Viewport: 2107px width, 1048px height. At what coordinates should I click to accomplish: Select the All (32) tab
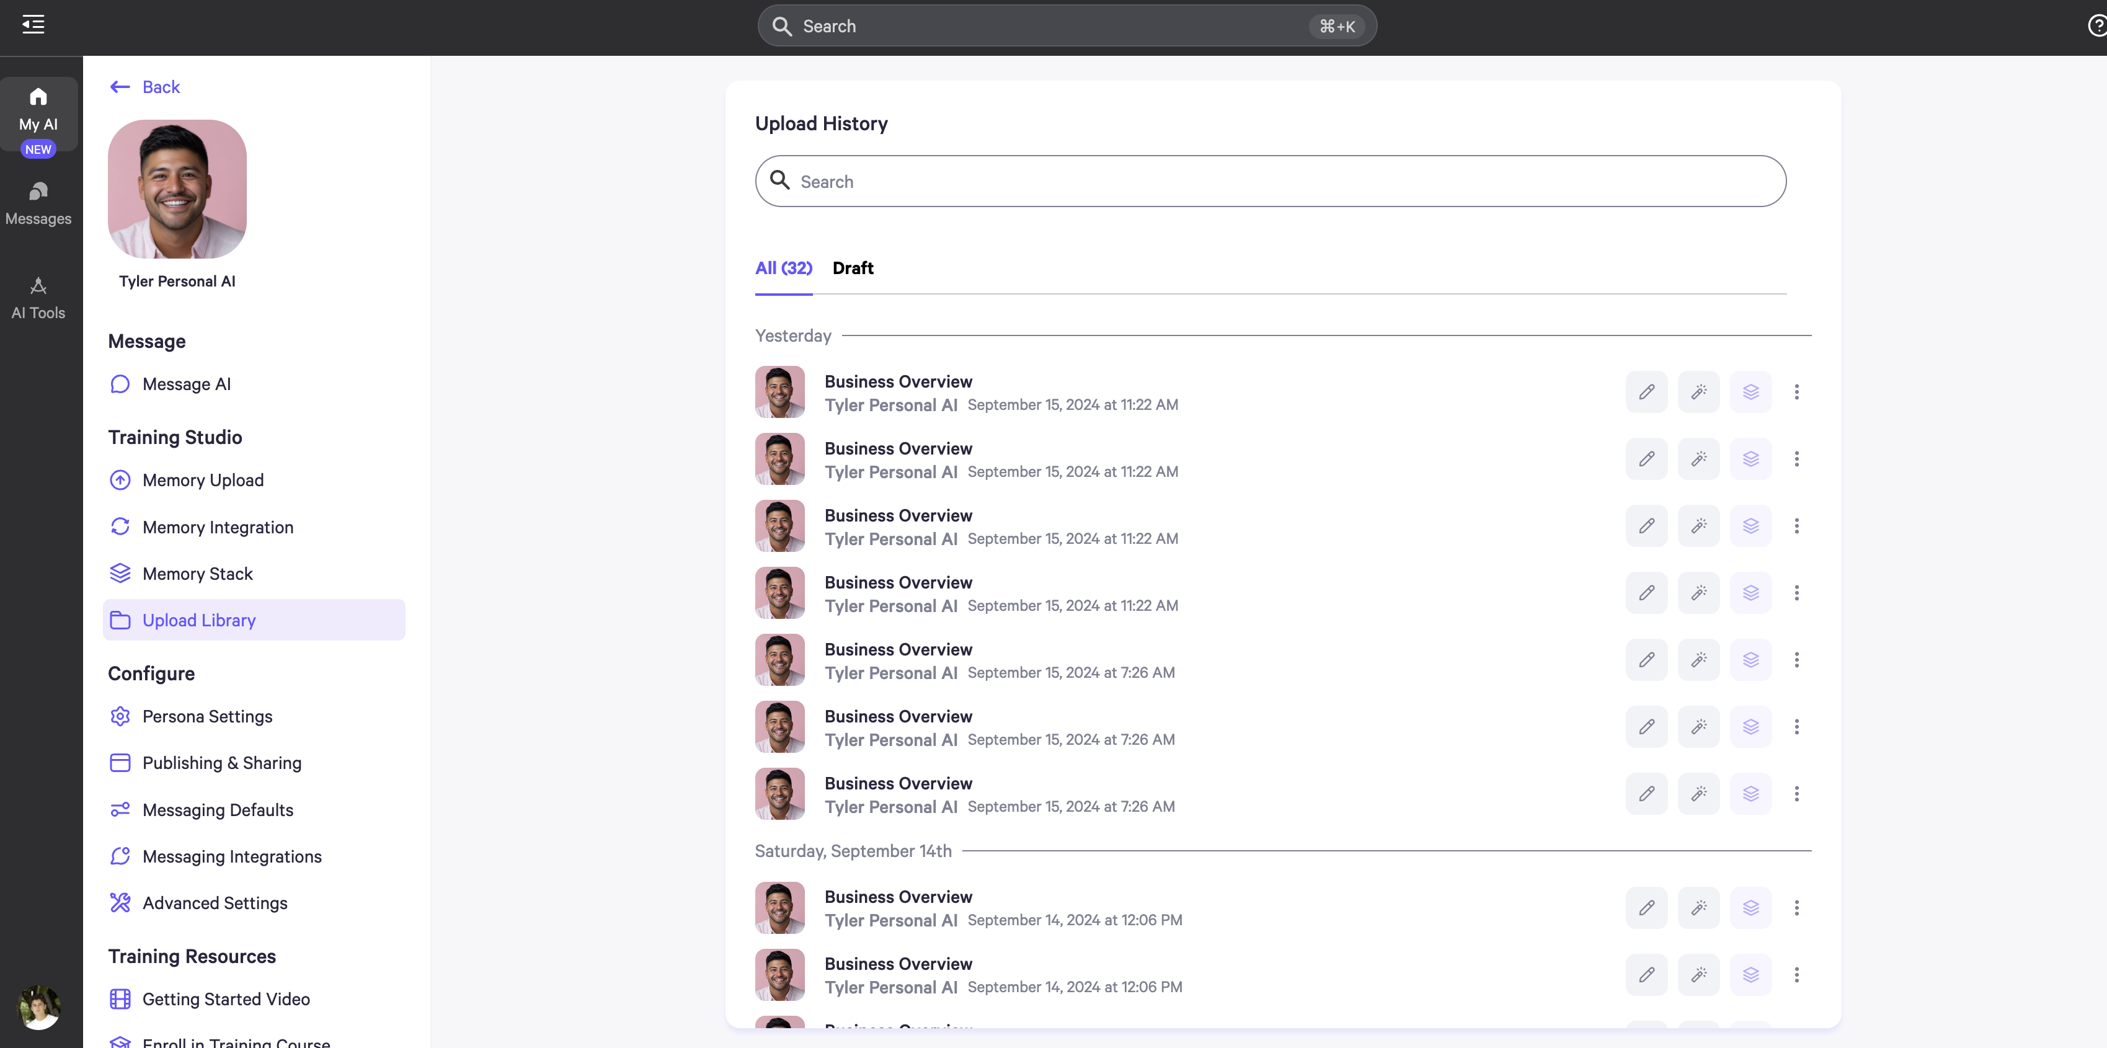(x=783, y=267)
